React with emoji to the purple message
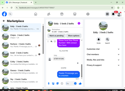 [55, 41]
